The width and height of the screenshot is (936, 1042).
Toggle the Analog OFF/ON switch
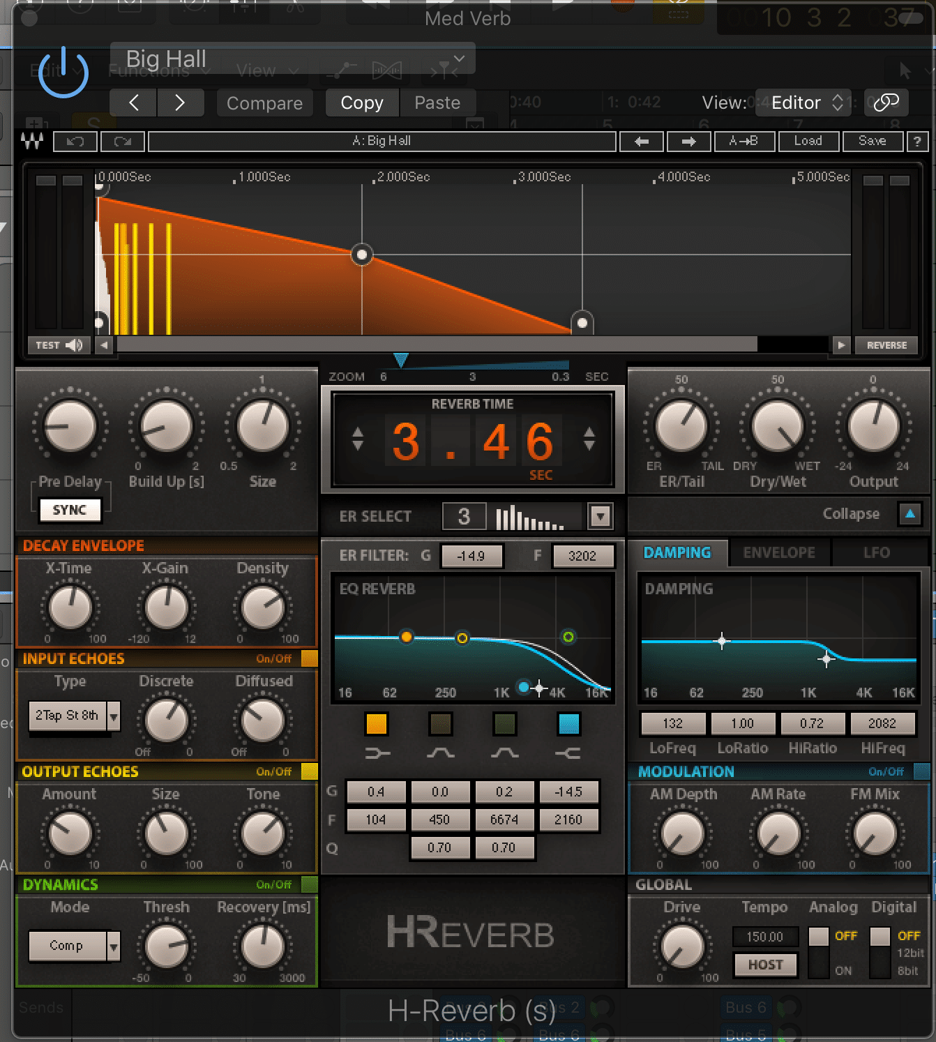[x=819, y=952]
